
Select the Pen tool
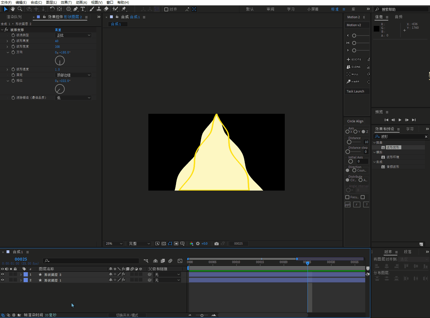coord(76,9)
